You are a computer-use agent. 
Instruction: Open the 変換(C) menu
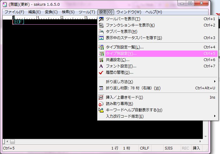pos(51,12)
